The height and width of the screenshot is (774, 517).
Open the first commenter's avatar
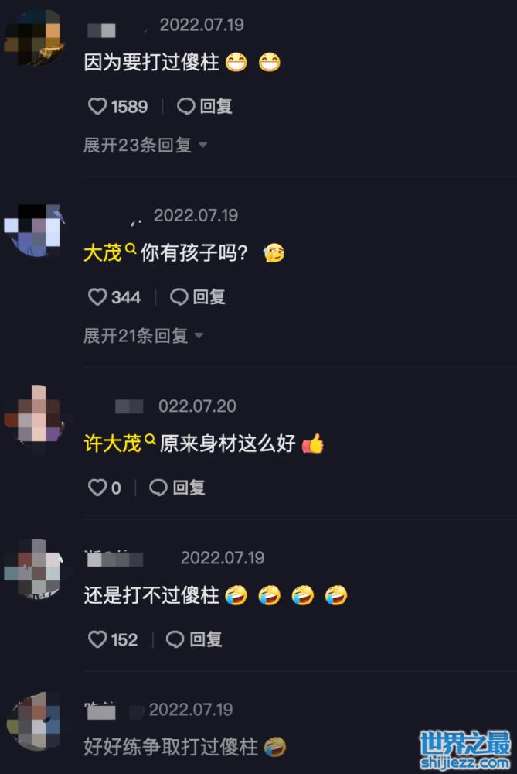(x=33, y=36)
